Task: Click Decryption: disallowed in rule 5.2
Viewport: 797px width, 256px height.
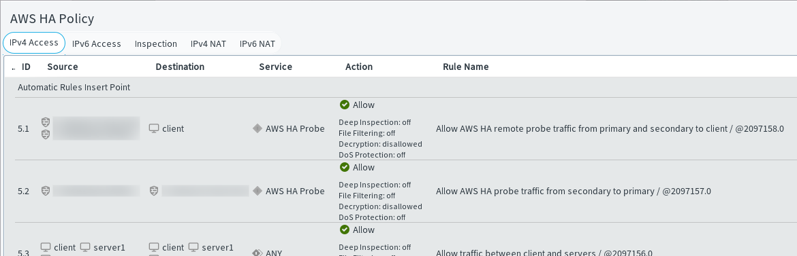Action: [x=380, y=206]
